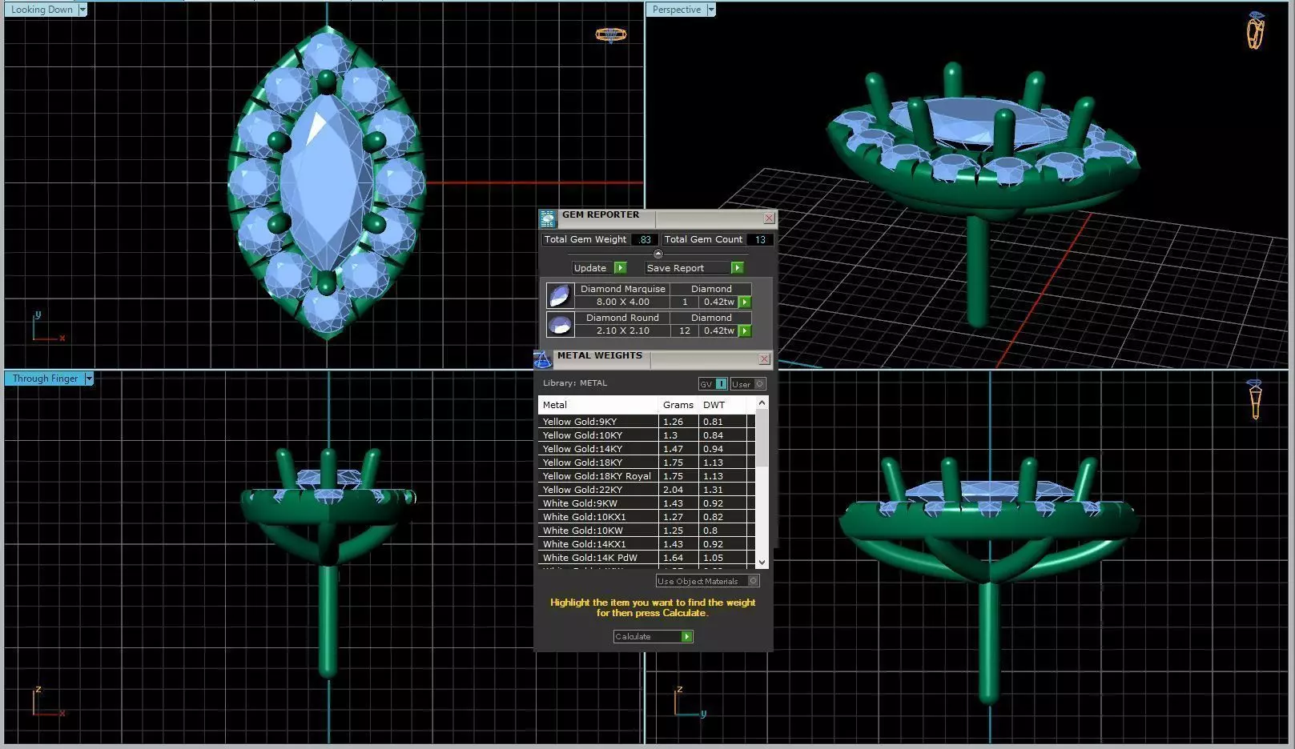1295x749 pixels.
Task: Click the Metal Weights scale icon
Action: (x=543, y=359)
